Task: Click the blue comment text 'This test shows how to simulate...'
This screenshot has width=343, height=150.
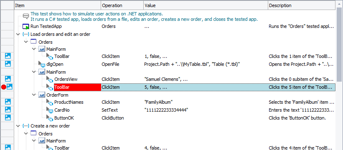Action: tap(97, 14)
